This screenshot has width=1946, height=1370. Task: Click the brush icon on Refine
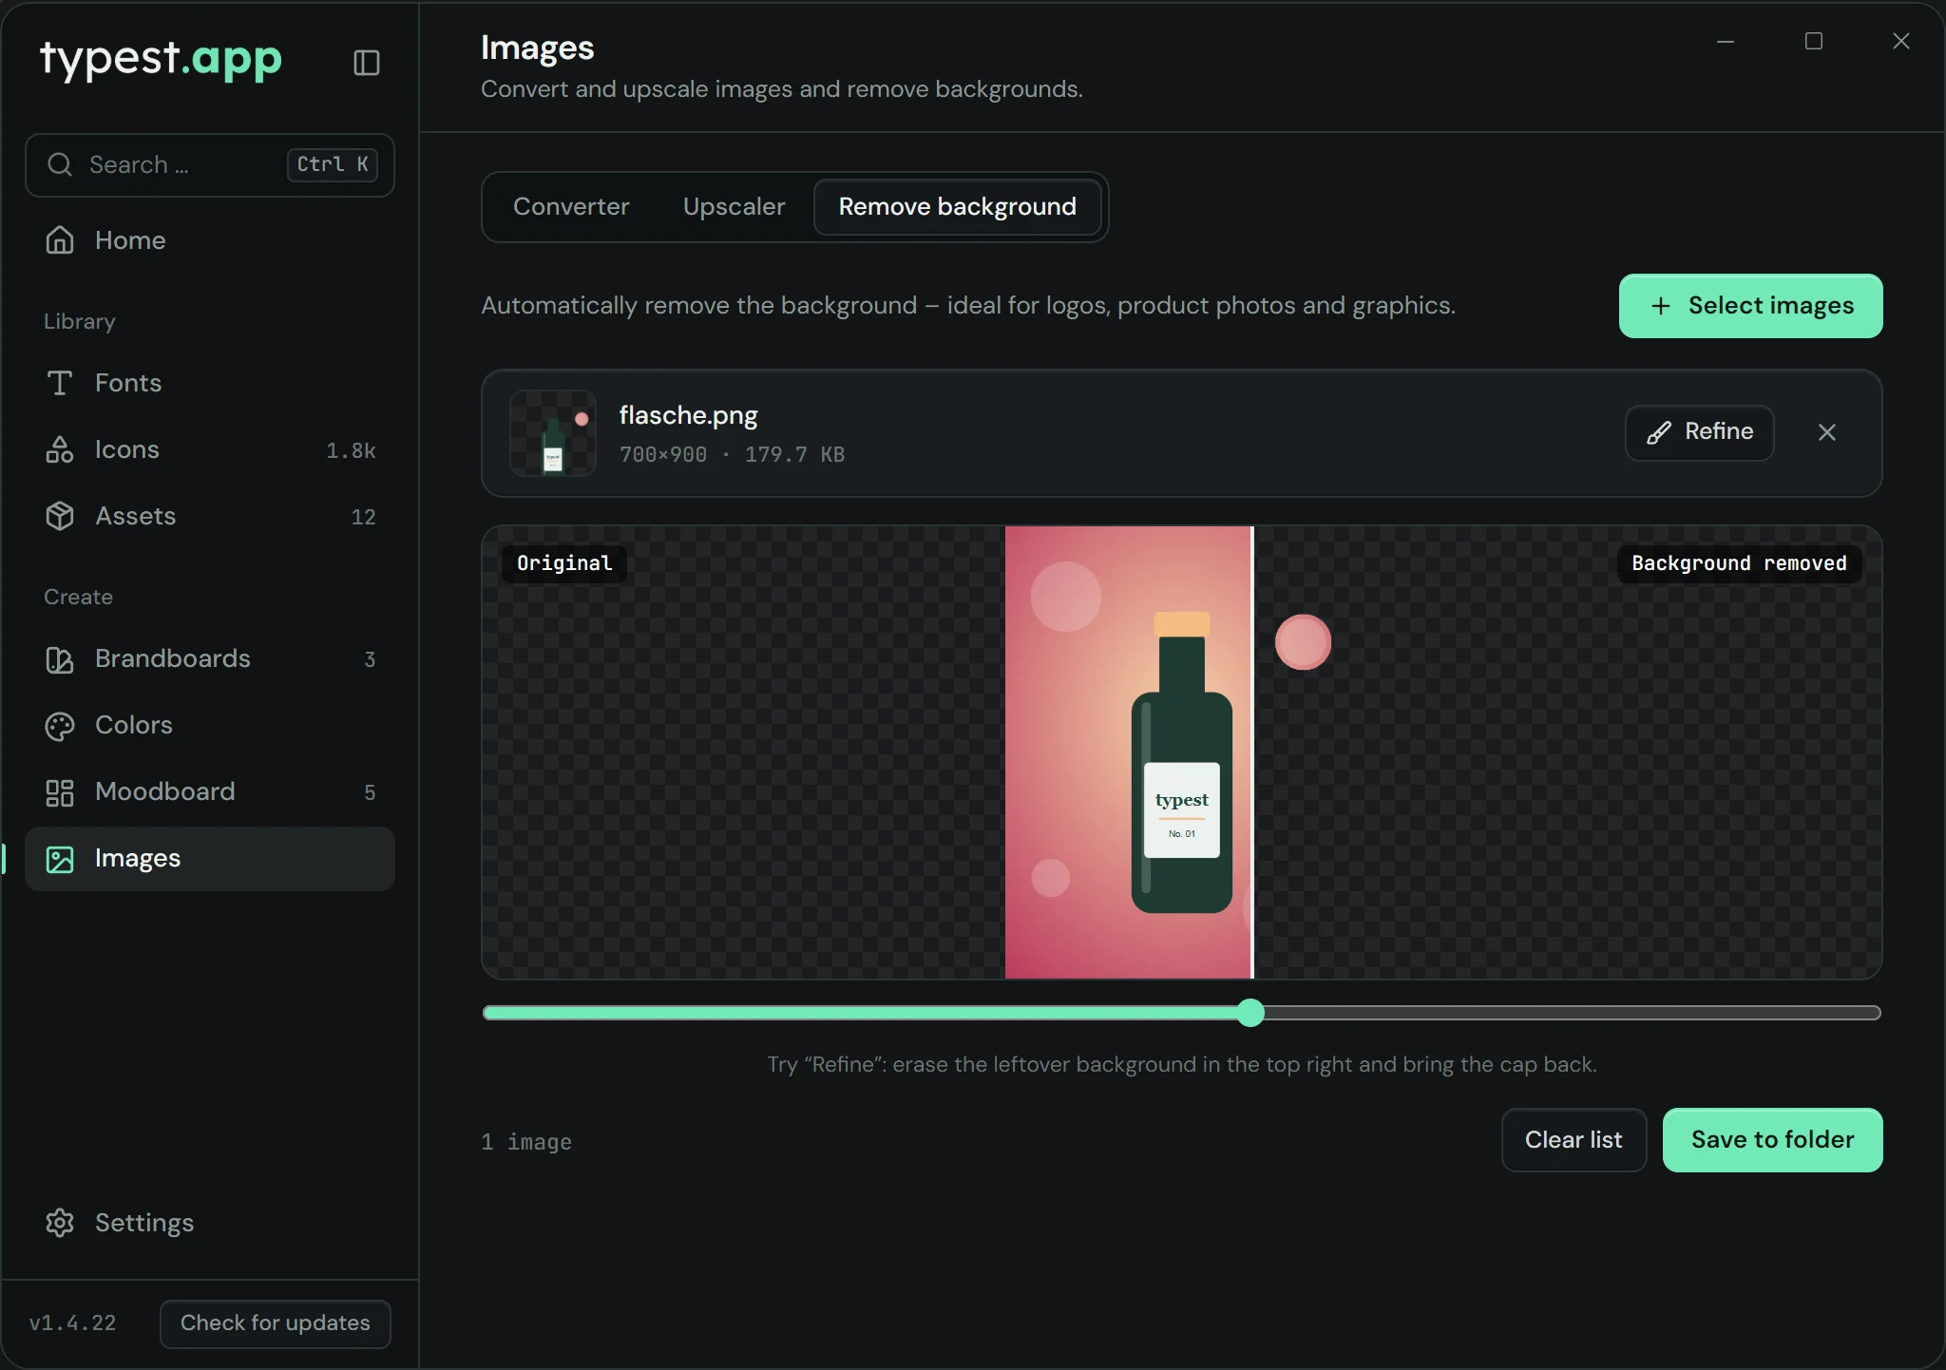coord(1659,432)
